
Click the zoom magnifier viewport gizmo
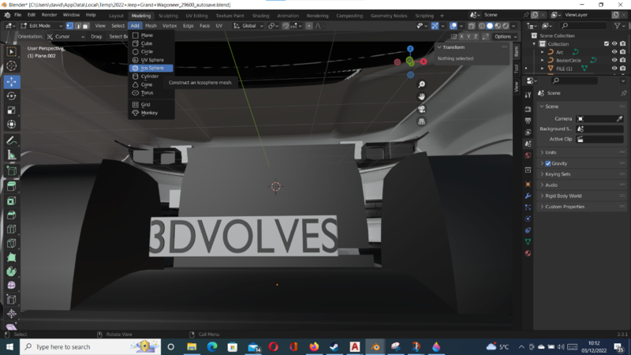pos(422,84)
